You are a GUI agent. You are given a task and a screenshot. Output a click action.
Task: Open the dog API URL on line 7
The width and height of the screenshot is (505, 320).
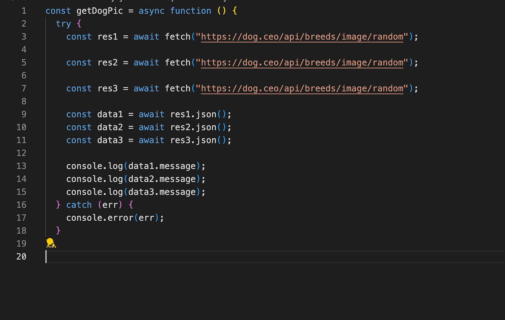[x=301, y=88]
